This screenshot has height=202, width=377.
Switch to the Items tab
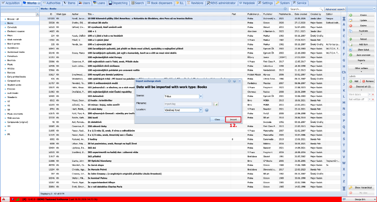point(69,3)
